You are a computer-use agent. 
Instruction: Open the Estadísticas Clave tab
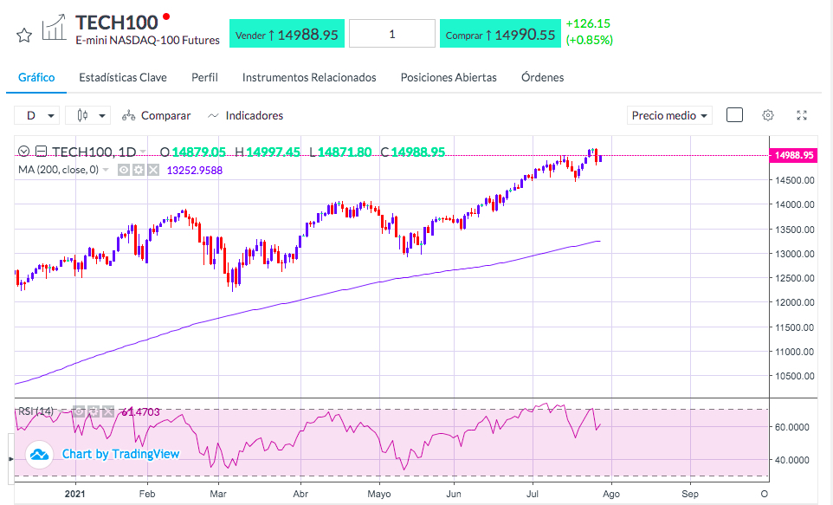click(x=123, y=78)
